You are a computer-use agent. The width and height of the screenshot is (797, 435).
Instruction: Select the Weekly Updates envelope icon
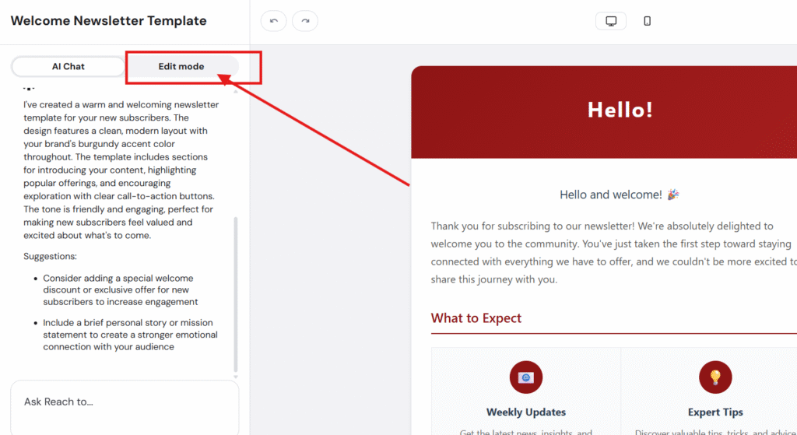pyautogui.click(x=525, y=377)
